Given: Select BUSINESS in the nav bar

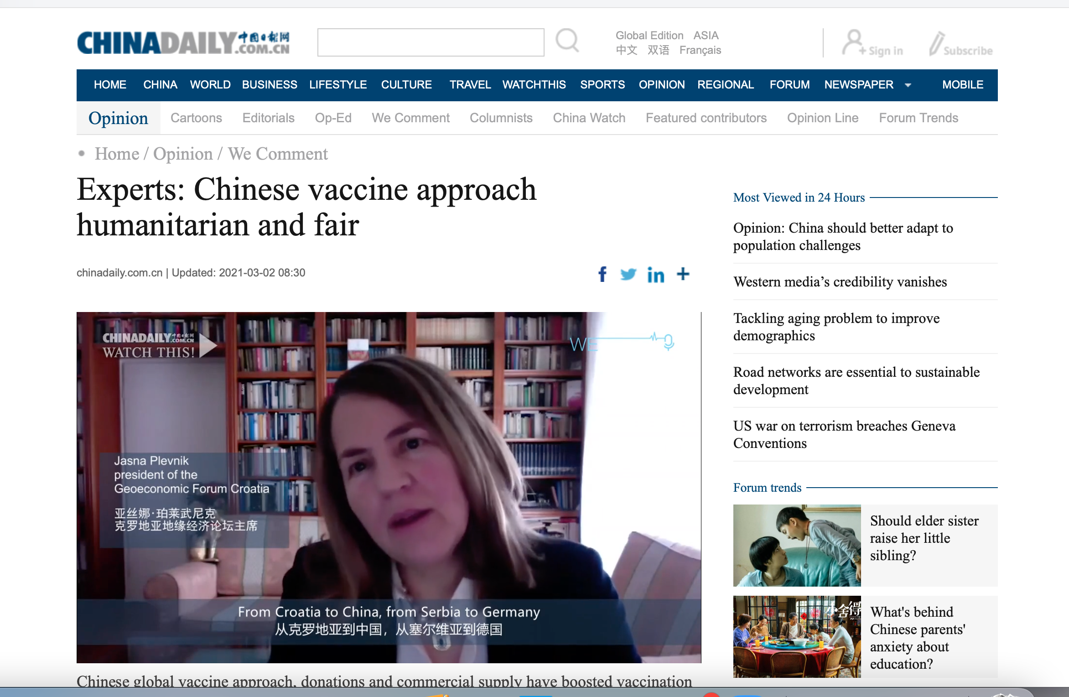Looking at the screenshot, I should click(270, 85).
